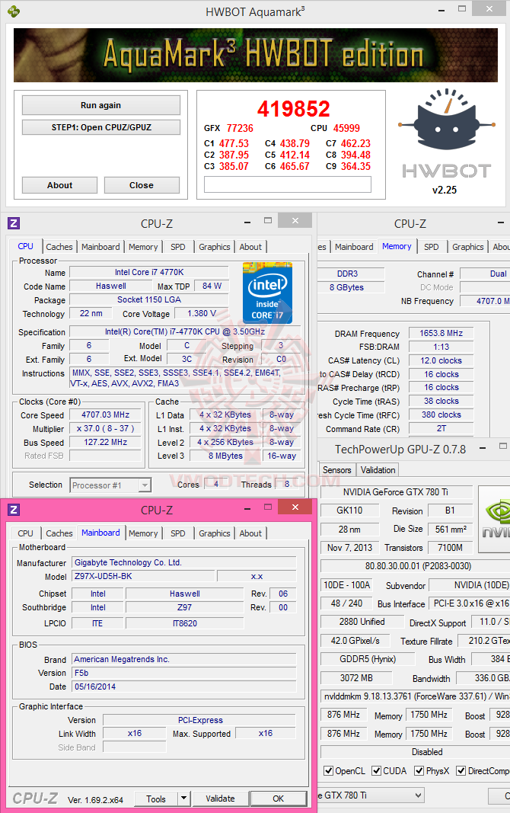This screenshot has width=510, height=813.
Task: Click the BIOS version F5b field
Action: [x=183, y=673]
